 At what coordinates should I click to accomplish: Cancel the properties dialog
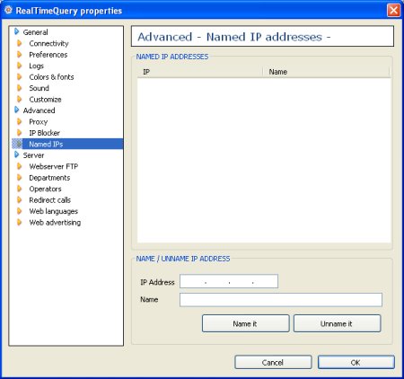click(x=273, y=362)
